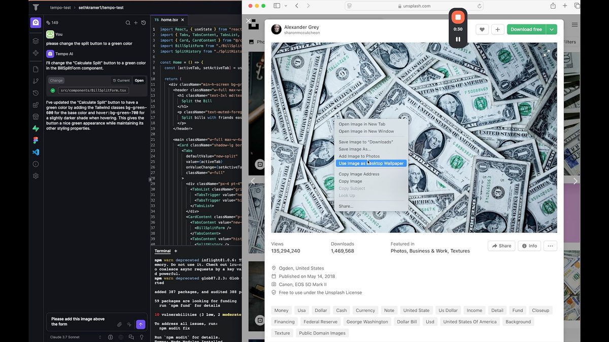Click the Open button in change card
Screen dimensions: 609x342
click(x=139, y=81)
